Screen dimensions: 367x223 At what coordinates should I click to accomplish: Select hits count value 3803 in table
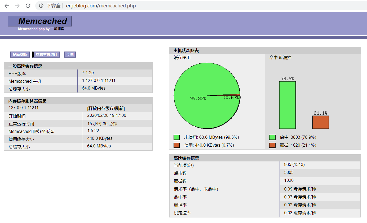[289, 173]
